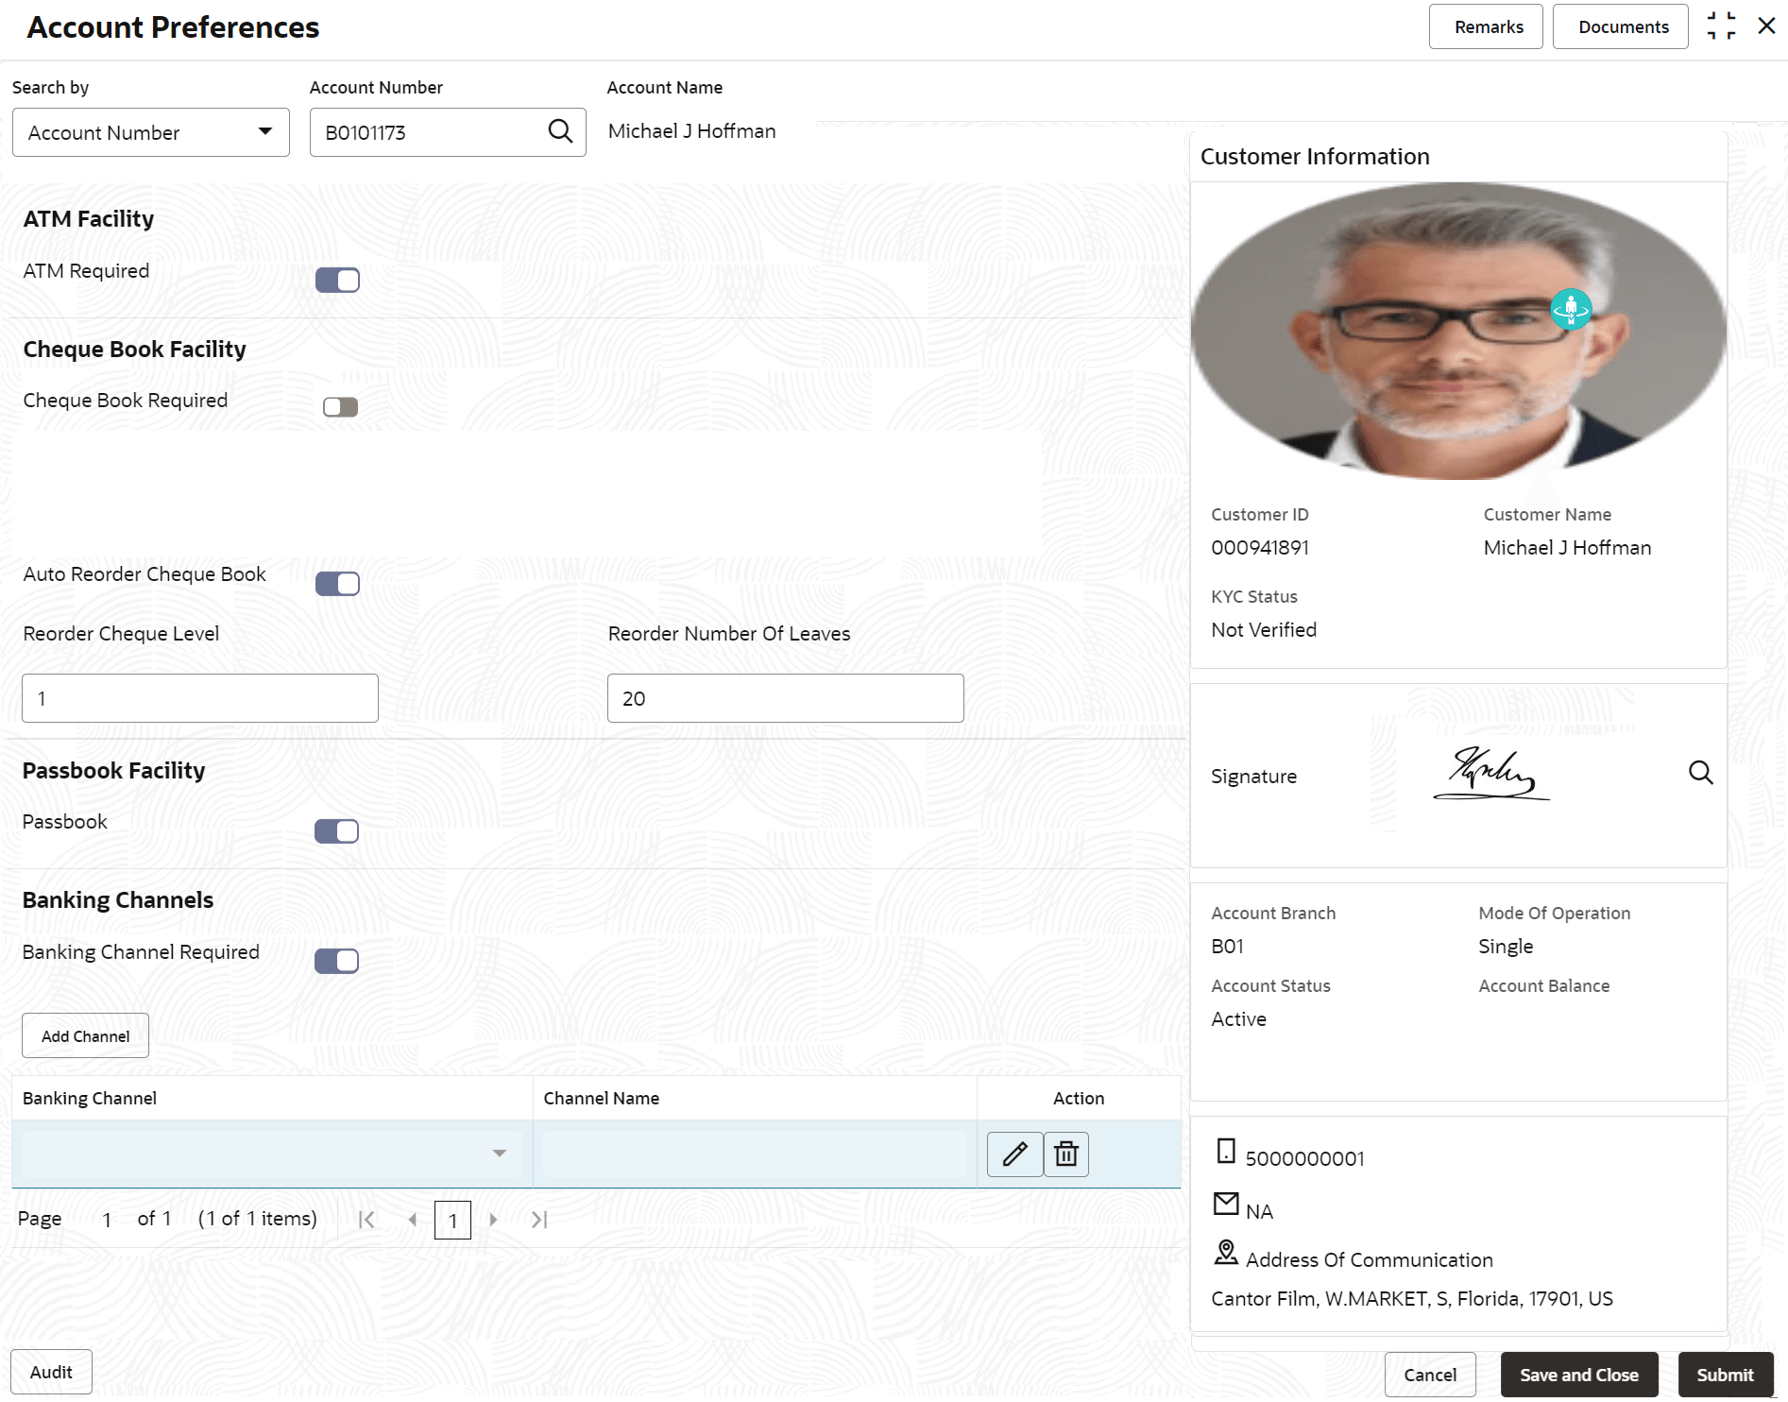This screenshot has width=1788, height=1402.
Task: Click the email envelope icon beside NA
Action: (1226, 1204)
